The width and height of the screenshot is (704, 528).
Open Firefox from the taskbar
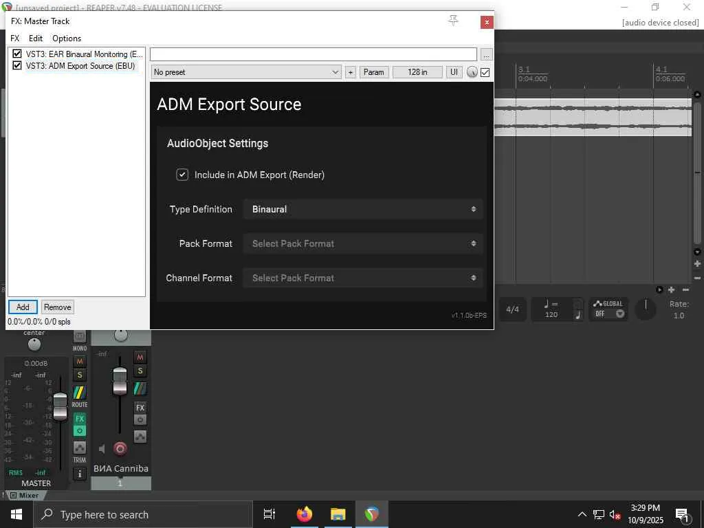[x=305, y=514]
